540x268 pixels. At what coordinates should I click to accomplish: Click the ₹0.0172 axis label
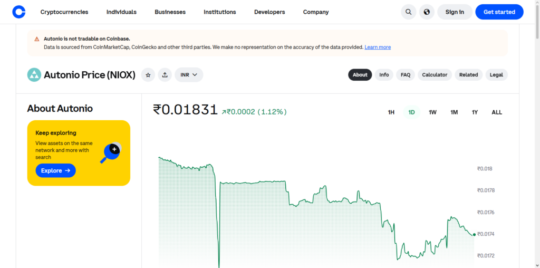point(486,256)
